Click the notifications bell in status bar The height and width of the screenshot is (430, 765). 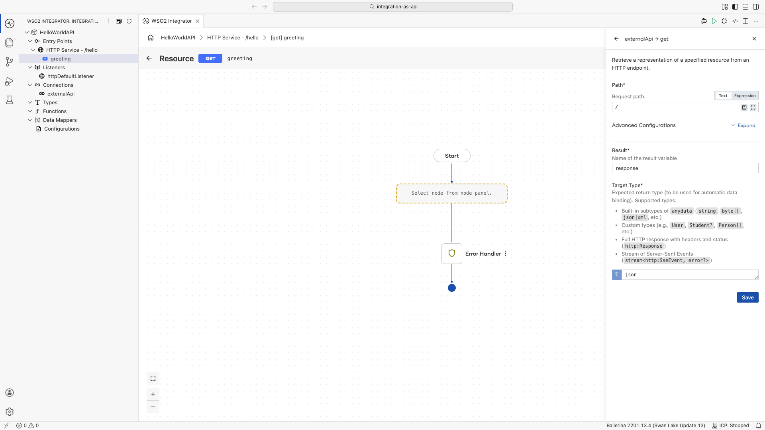759,426
